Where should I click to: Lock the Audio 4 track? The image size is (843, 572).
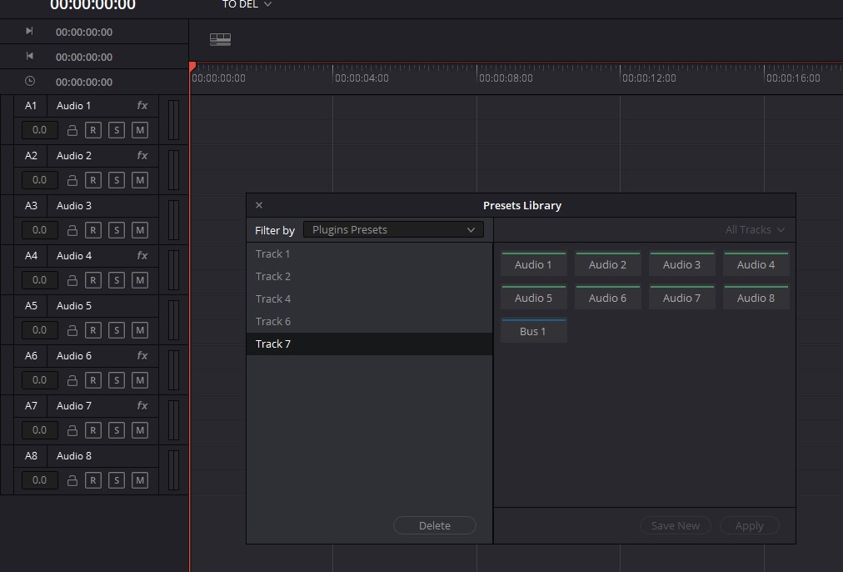click(x=72, y=280)
